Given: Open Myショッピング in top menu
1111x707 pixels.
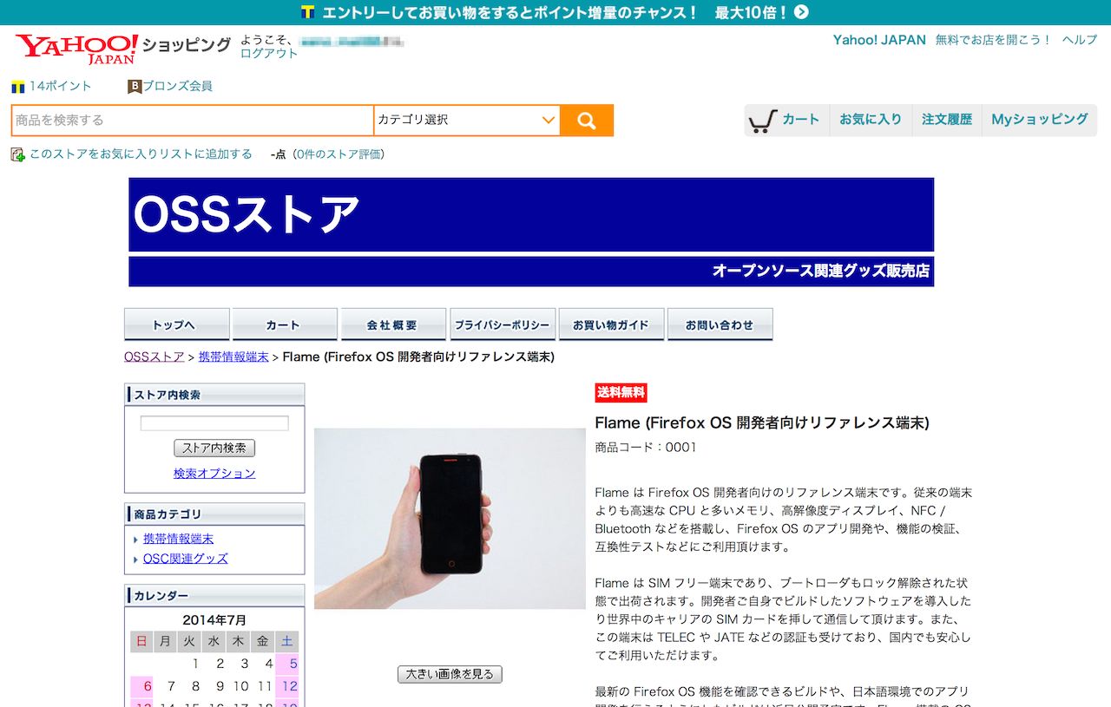Looking at the screenshot, I should pyautogui.click(x=1040, y=120).
